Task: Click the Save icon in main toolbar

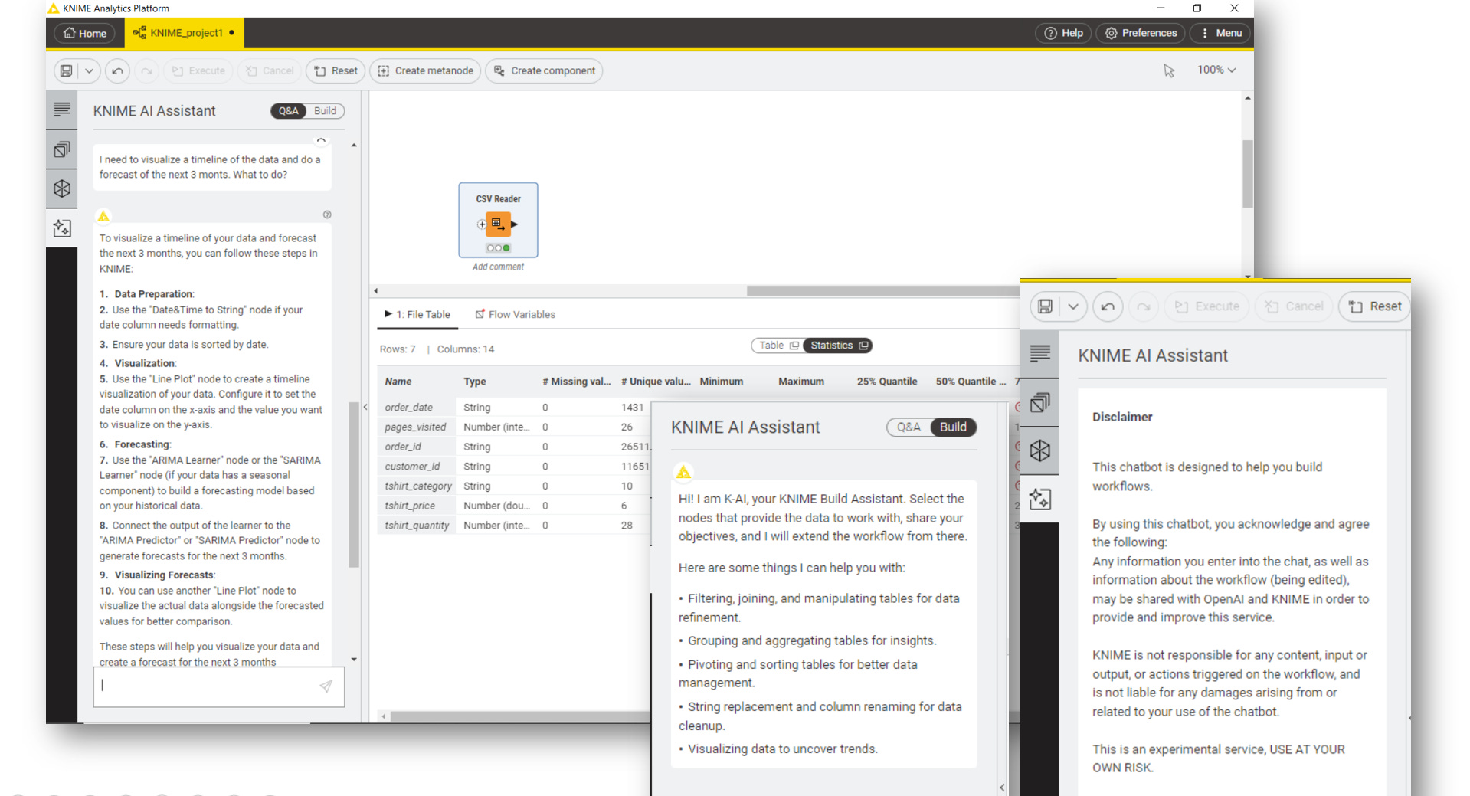Action: coord(67,70)
